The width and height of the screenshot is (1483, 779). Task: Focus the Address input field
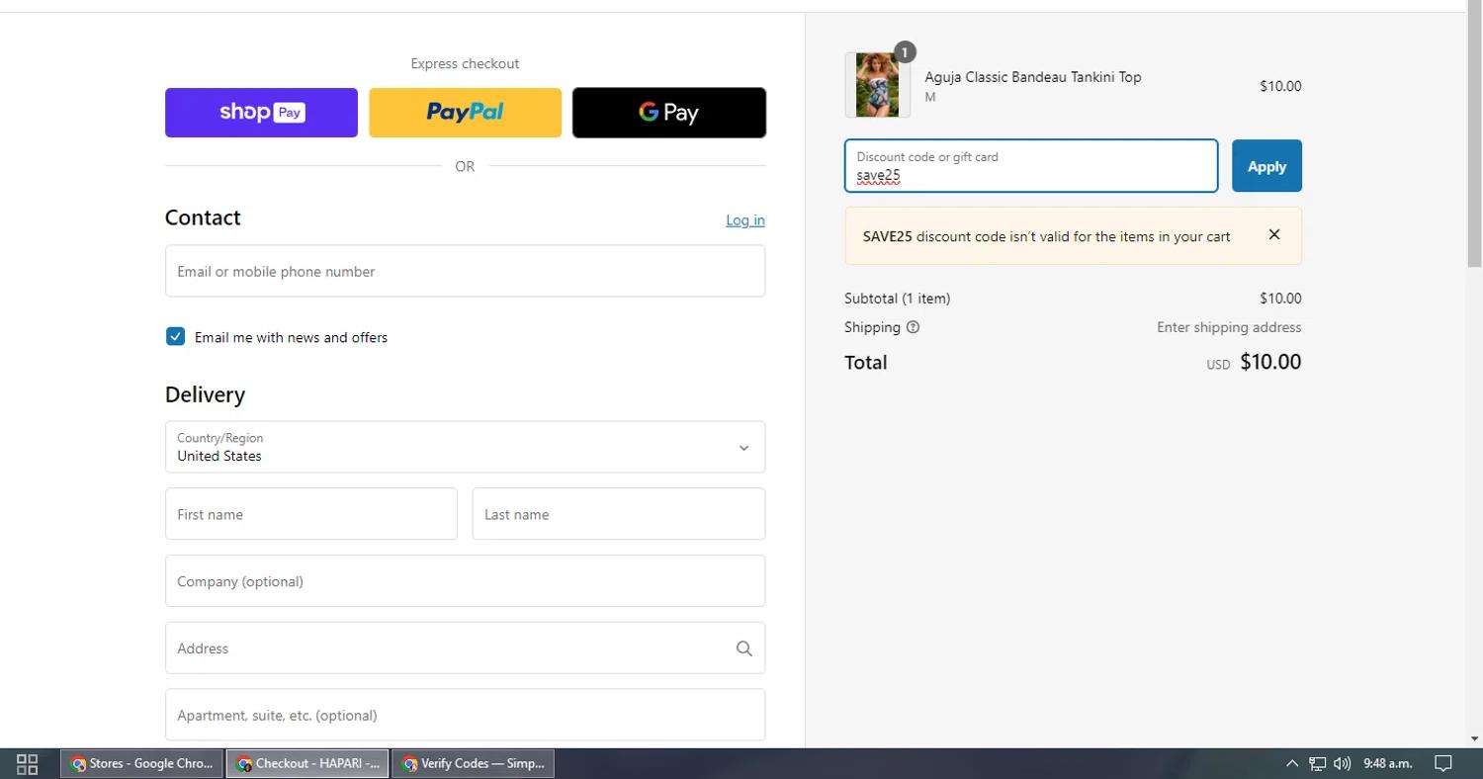(465, 649)
